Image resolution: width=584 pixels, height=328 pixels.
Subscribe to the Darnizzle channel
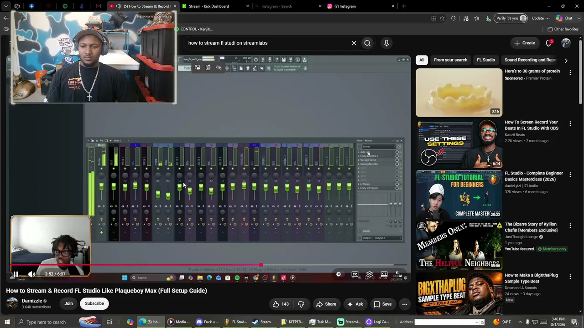coord(94,303)
